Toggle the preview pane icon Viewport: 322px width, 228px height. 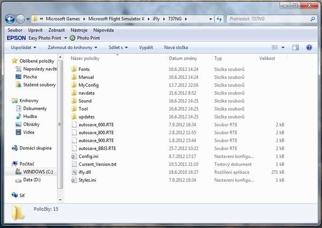click(296, 48)
